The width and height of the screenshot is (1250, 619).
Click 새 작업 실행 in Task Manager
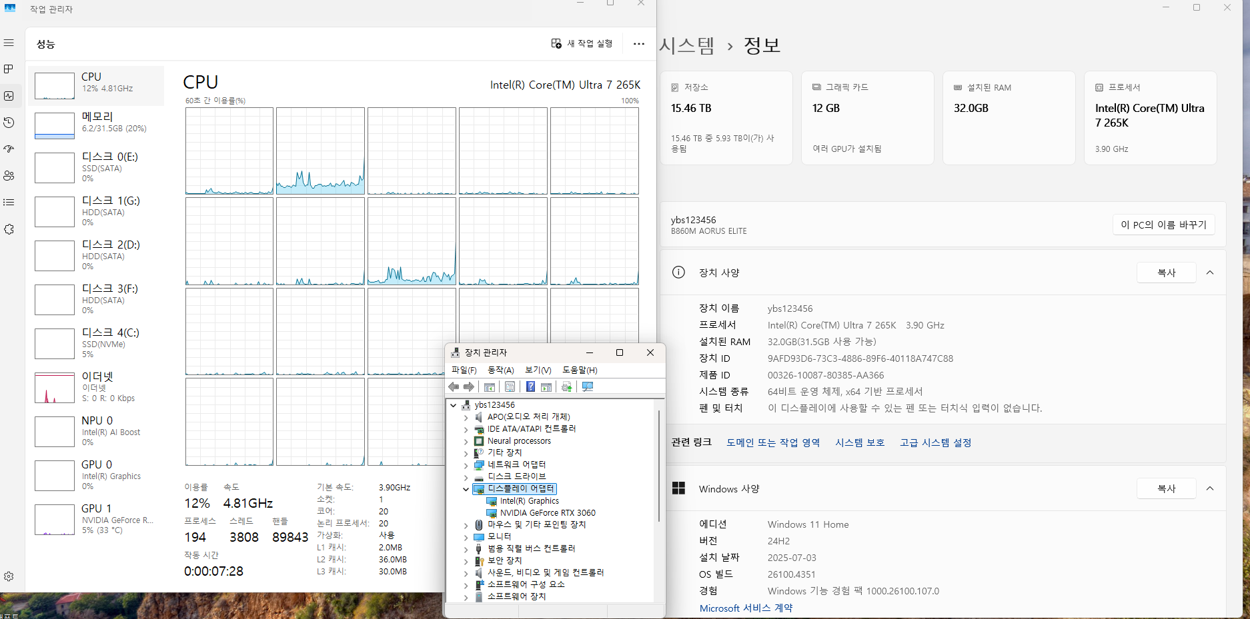(582, 43)
